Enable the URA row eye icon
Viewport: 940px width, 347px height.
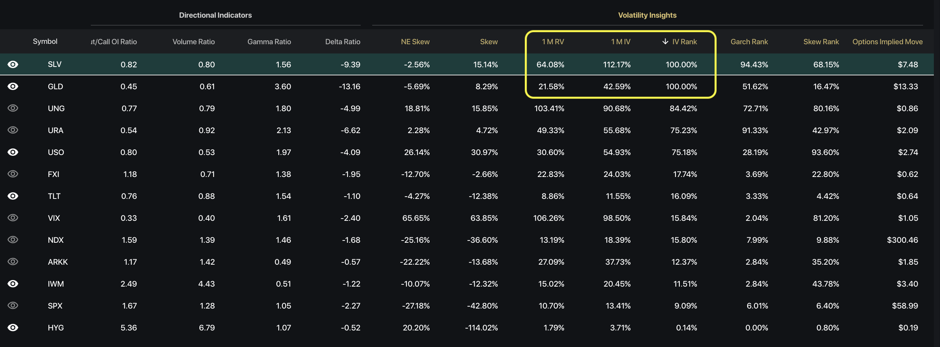click(x=13, y=130)
